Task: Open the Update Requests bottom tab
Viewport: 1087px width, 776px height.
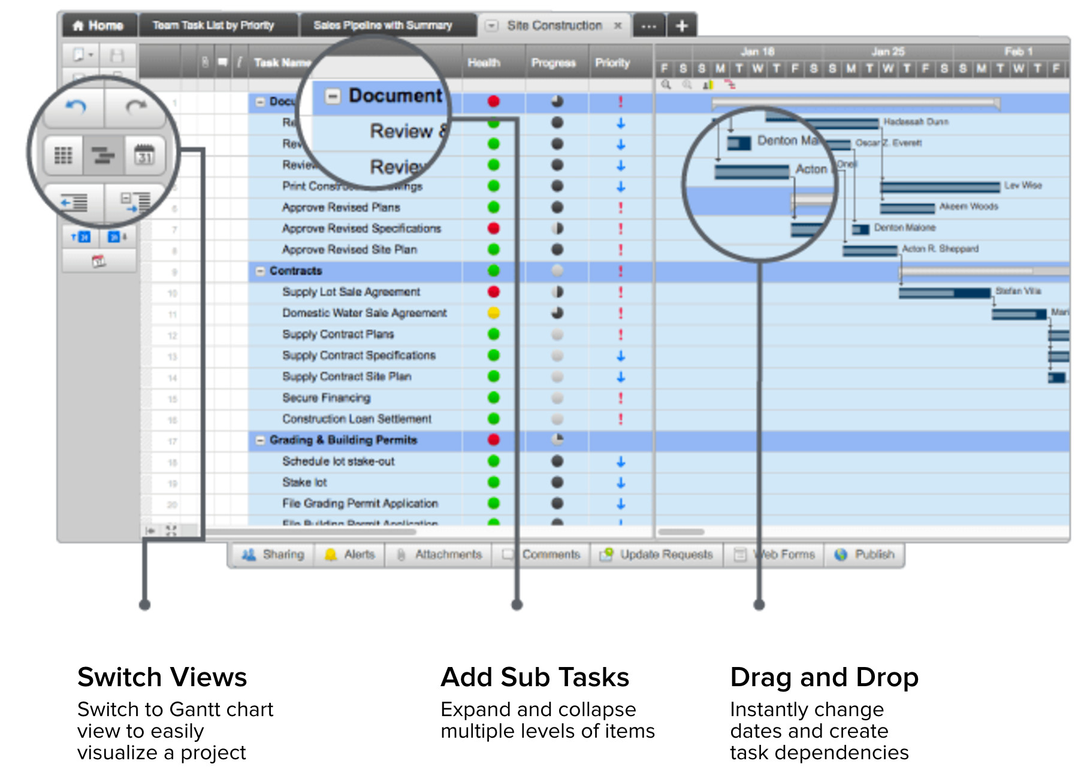Action: click(657, 555)
